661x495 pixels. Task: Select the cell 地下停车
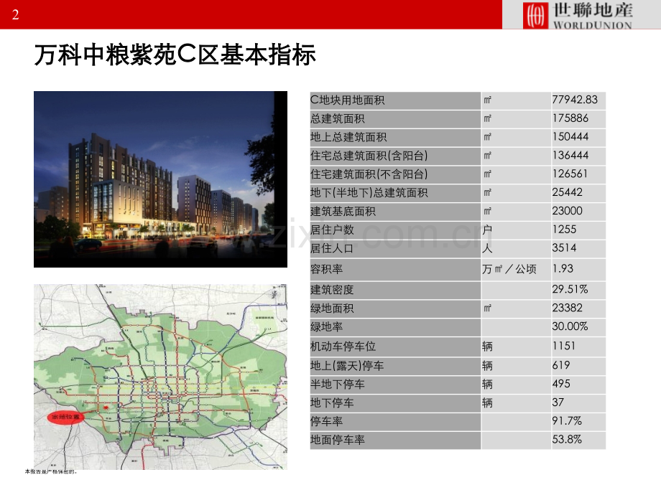click(395, 403)
